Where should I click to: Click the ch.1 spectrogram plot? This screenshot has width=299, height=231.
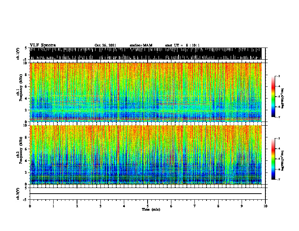point(145,92)
